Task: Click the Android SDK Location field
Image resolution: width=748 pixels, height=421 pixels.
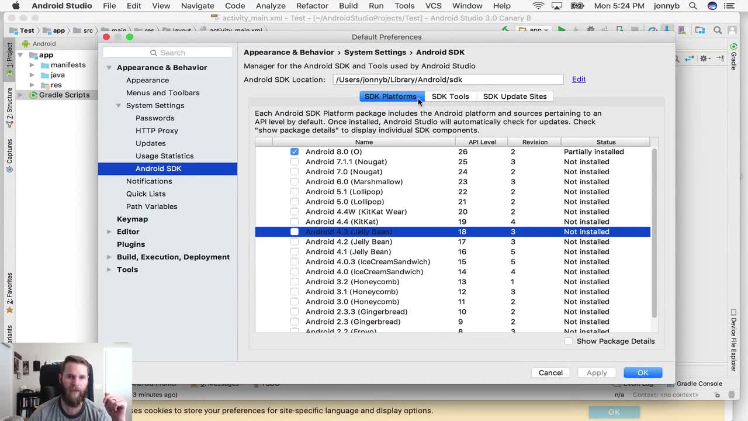Action: tap(448, 80)
